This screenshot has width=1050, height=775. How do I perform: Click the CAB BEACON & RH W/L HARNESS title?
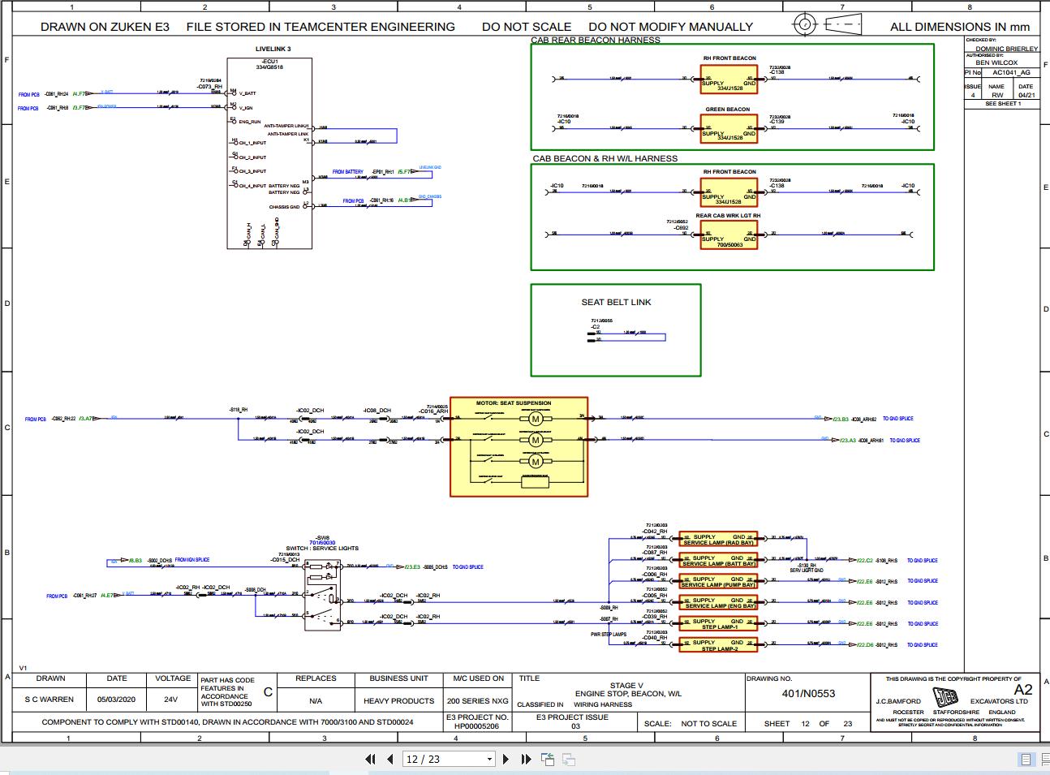point(605,158)
